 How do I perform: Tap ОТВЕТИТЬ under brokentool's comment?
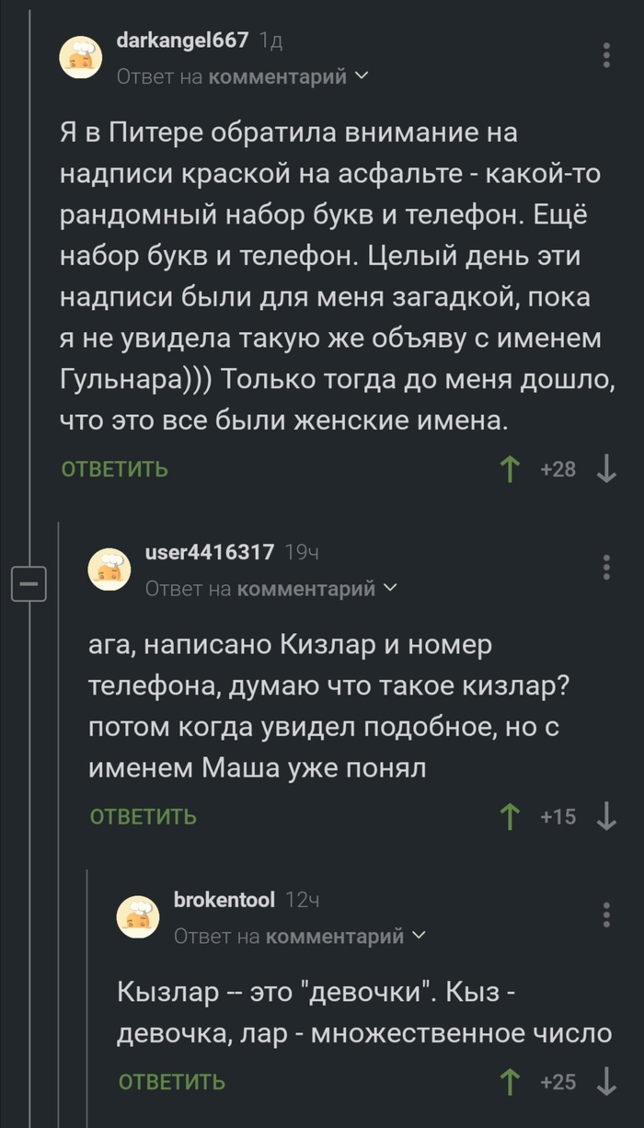pos(172,1082)
